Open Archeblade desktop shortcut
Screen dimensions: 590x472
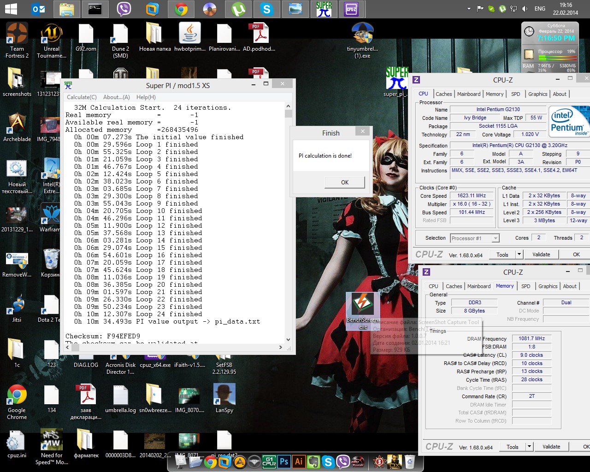tap(17, 127)
